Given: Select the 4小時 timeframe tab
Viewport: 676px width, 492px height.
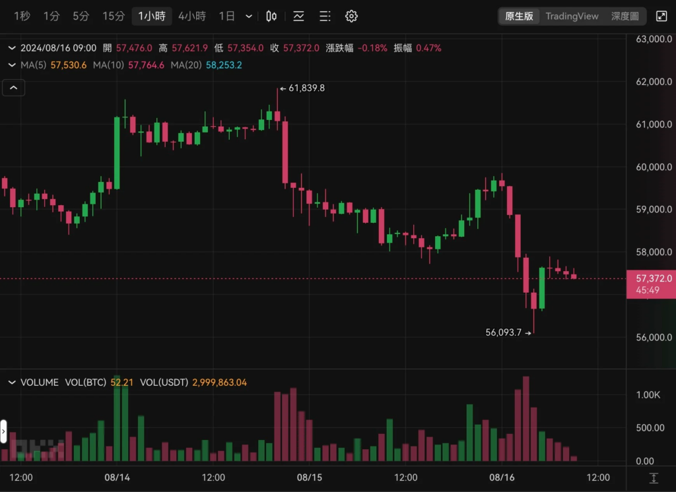Looking at the screenshot, I should click(192, 16).
